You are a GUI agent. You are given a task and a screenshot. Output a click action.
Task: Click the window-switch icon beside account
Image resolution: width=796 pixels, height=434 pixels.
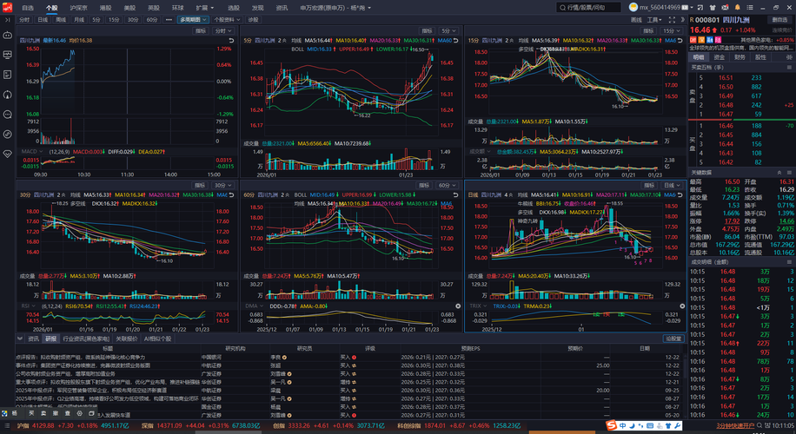click(700, 8)
